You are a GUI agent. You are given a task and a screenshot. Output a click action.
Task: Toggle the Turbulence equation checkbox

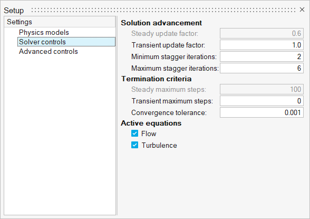(134, 145)
